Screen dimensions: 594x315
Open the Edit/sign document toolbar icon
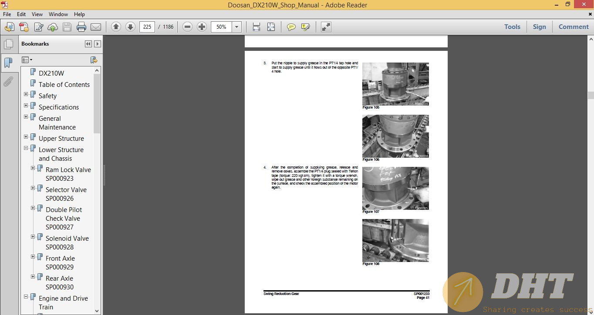pyautogui.click(x=38, y=27)
